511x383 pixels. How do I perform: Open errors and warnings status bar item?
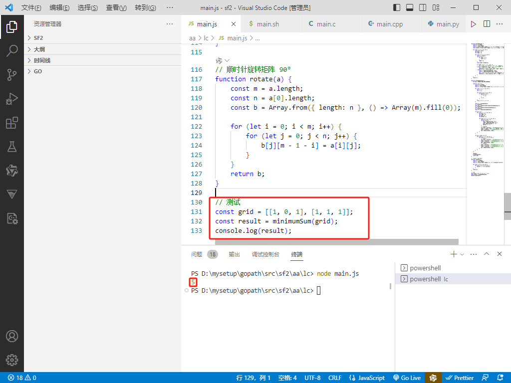[x=22, y=378]
